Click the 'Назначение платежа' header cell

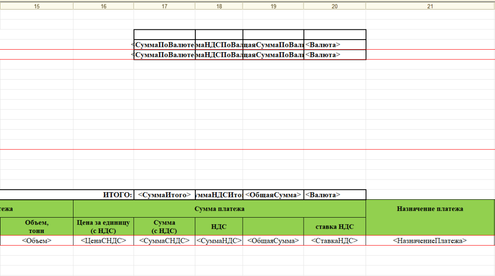[x=430, y=208]
